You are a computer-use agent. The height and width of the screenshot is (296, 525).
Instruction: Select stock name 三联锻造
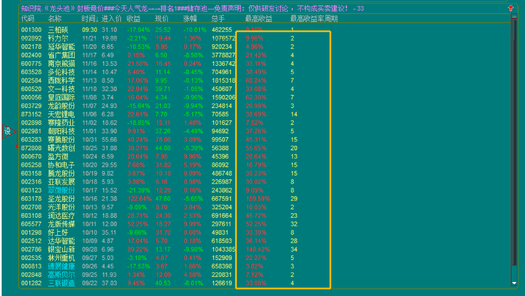61,283
